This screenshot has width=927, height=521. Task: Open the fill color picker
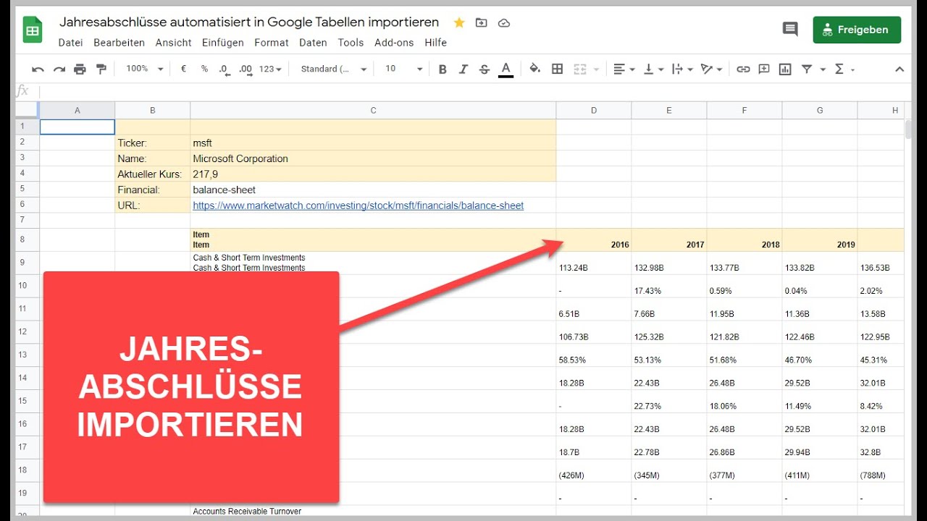534,69
